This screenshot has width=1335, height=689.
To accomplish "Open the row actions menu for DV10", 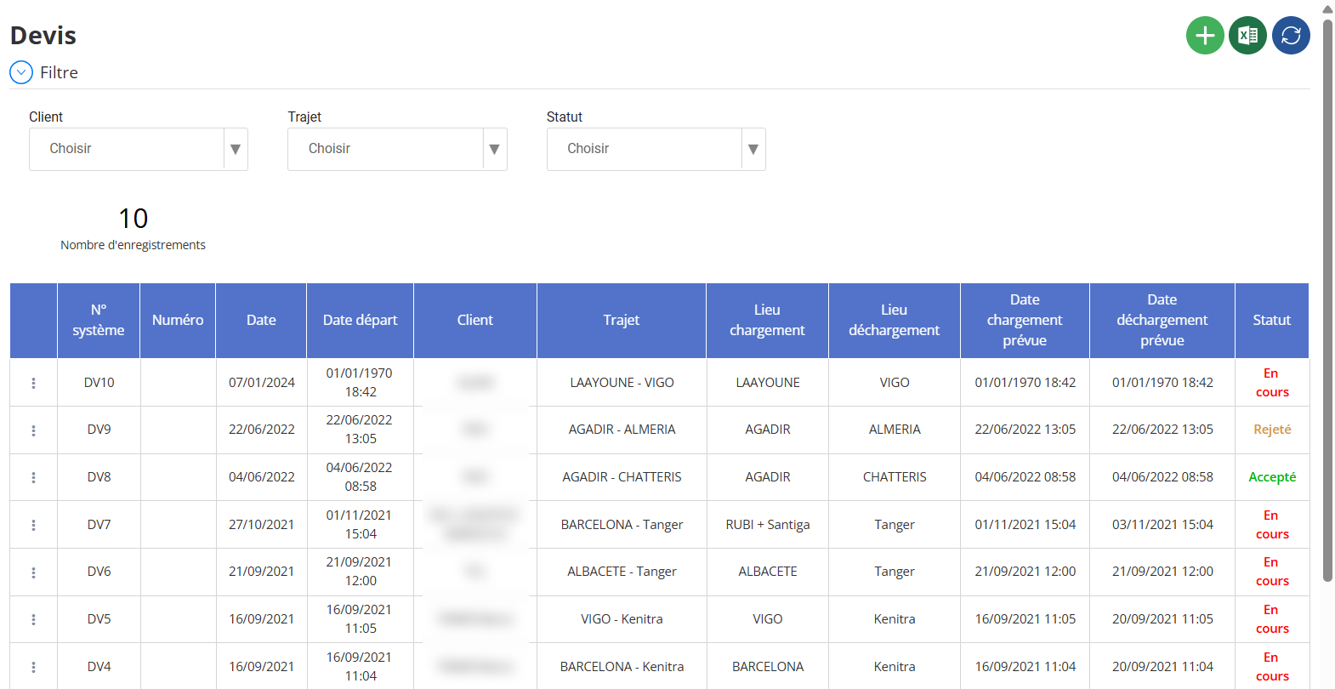I will (x=33, y=383).
